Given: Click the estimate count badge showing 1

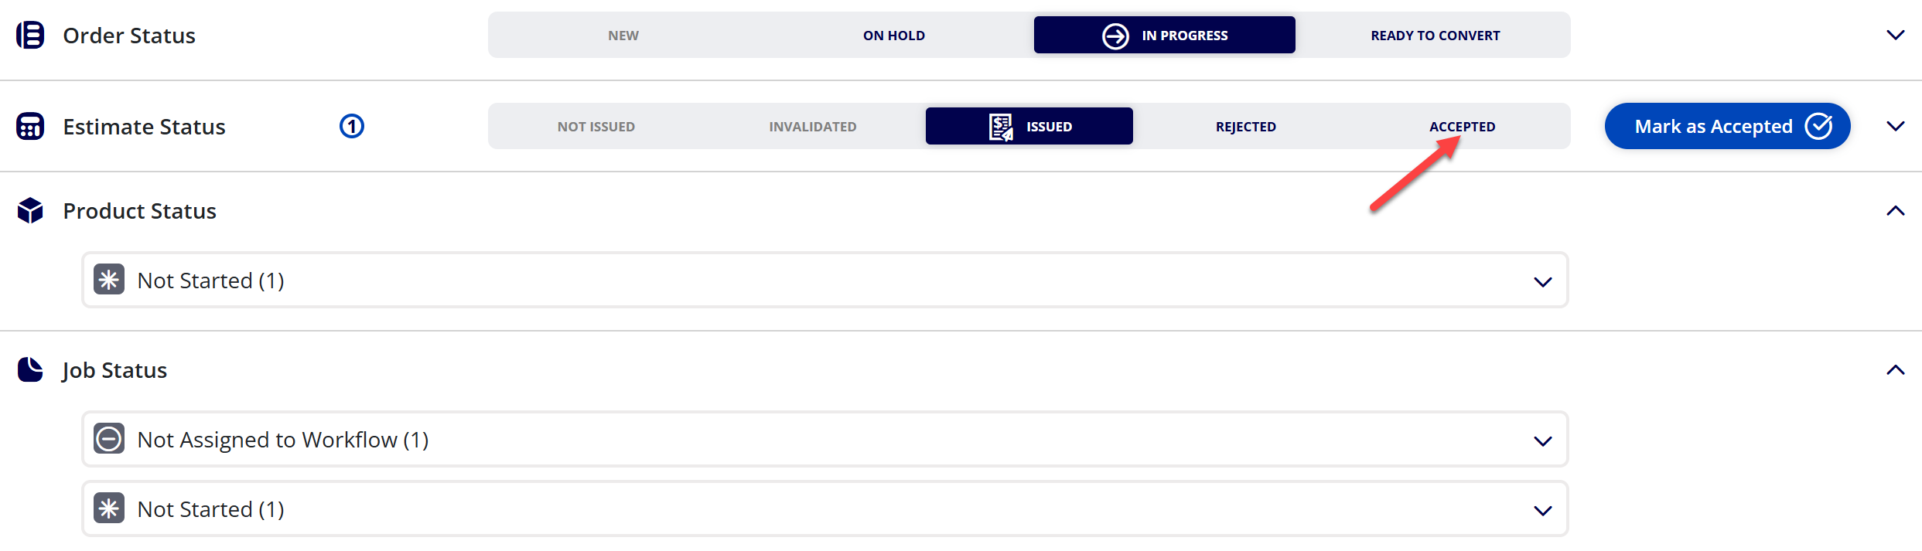Looking at the screenshot, I should [x=352, y=126].
